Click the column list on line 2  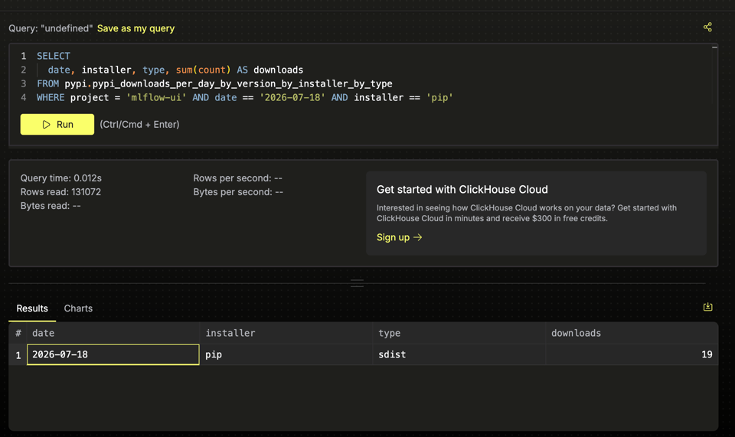coord(175,70)
